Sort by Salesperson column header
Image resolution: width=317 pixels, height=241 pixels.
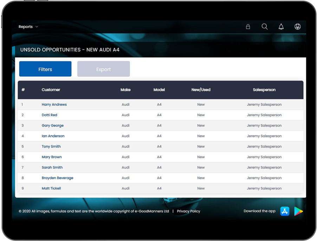coord(264,90)
